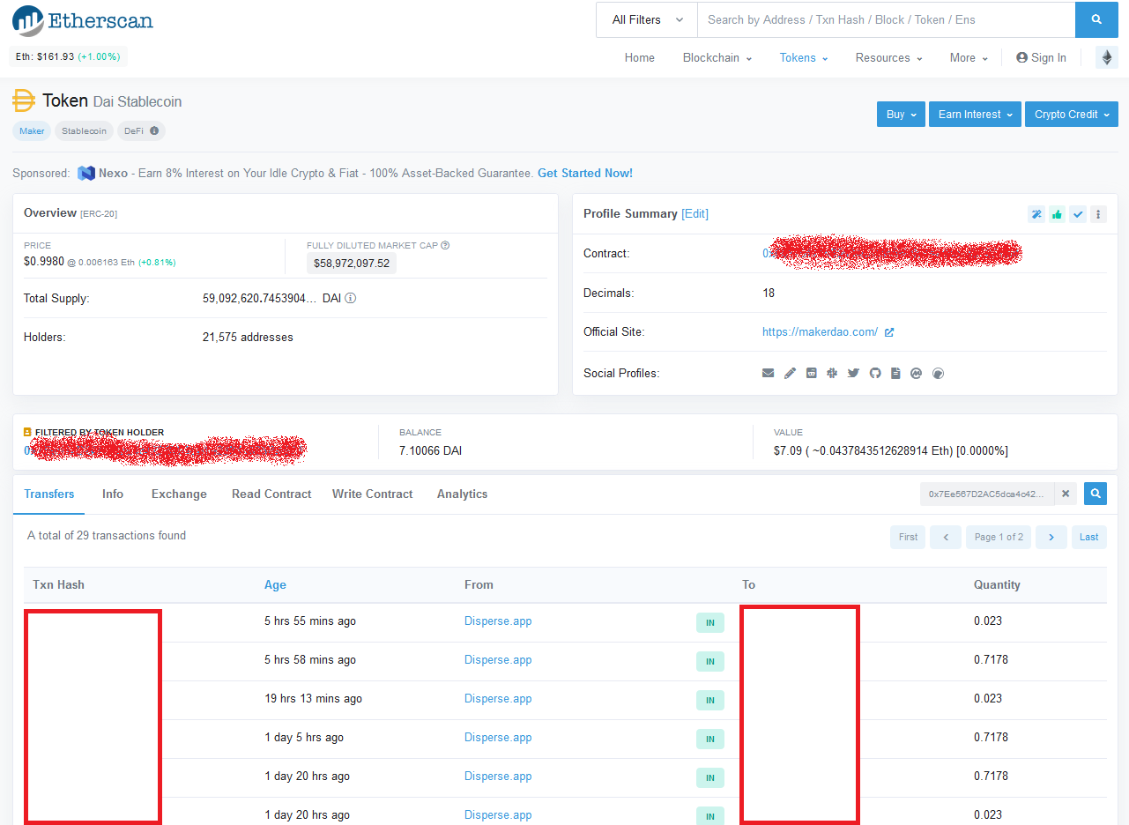Click Disperse.app in the 1 day 5 hrs row
This screenshot has width=1129, height=825.
click(x=498, y=737)
